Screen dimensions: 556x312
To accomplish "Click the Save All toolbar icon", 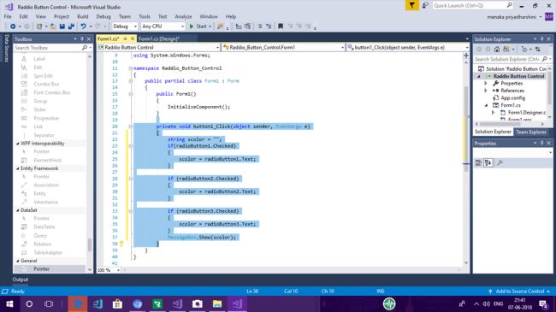I will pos(71,26).
